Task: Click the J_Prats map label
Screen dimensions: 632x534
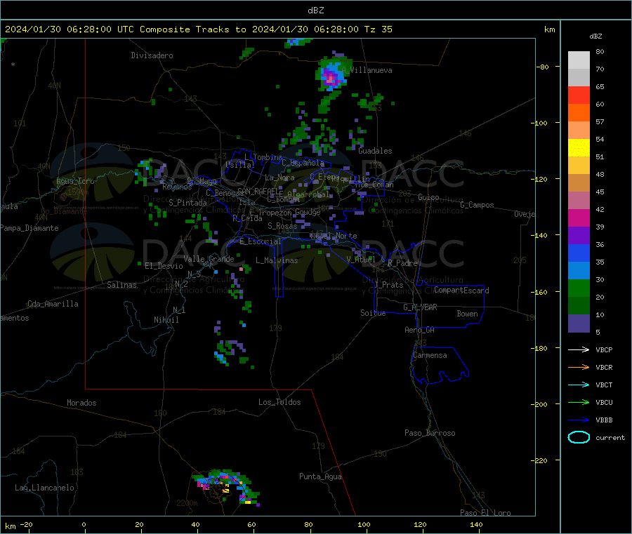Action: pyautogui.click(x=388, y=285)
